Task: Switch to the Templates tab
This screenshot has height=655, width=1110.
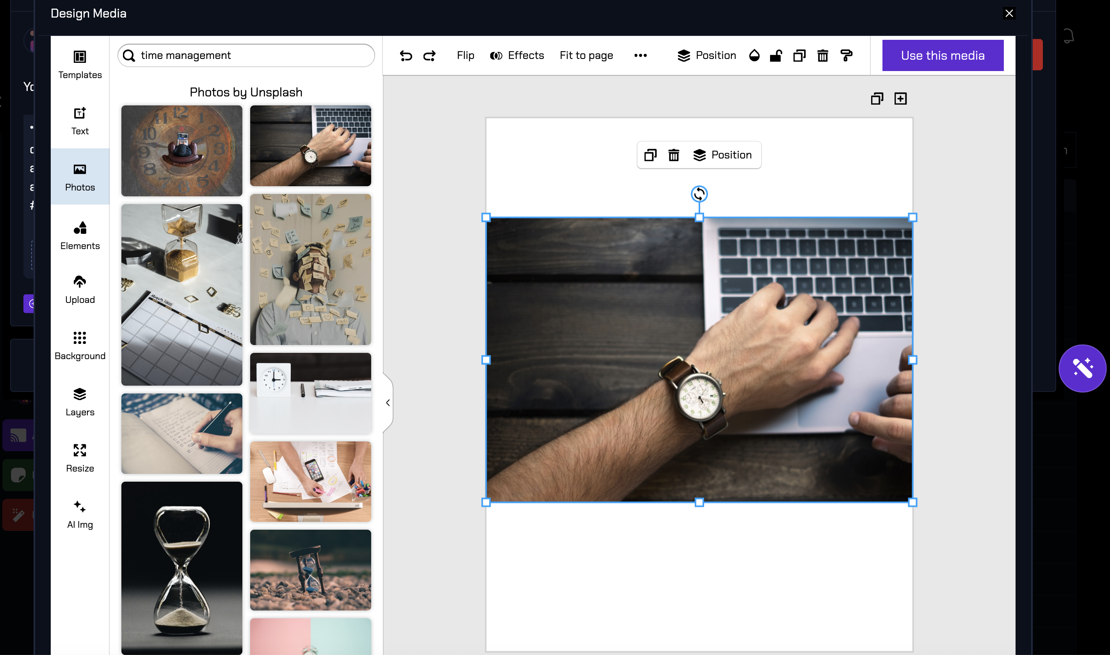Action: (80, 64)
